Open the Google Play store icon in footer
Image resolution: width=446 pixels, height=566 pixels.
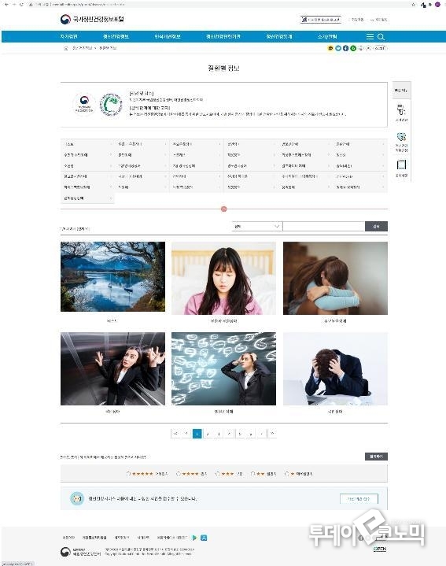point(195,538)
